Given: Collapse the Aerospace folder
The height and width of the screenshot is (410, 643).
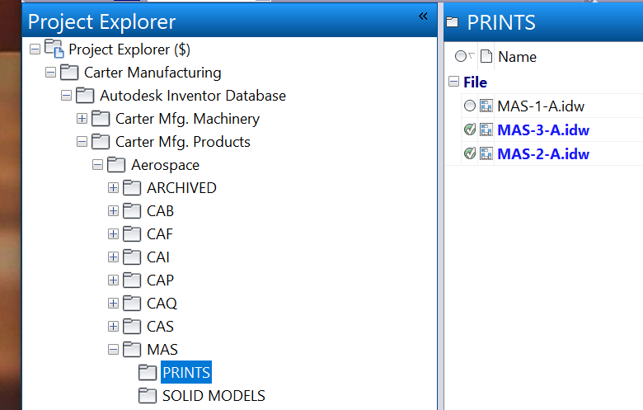Looking at the screenshot, I should (97, 165).
